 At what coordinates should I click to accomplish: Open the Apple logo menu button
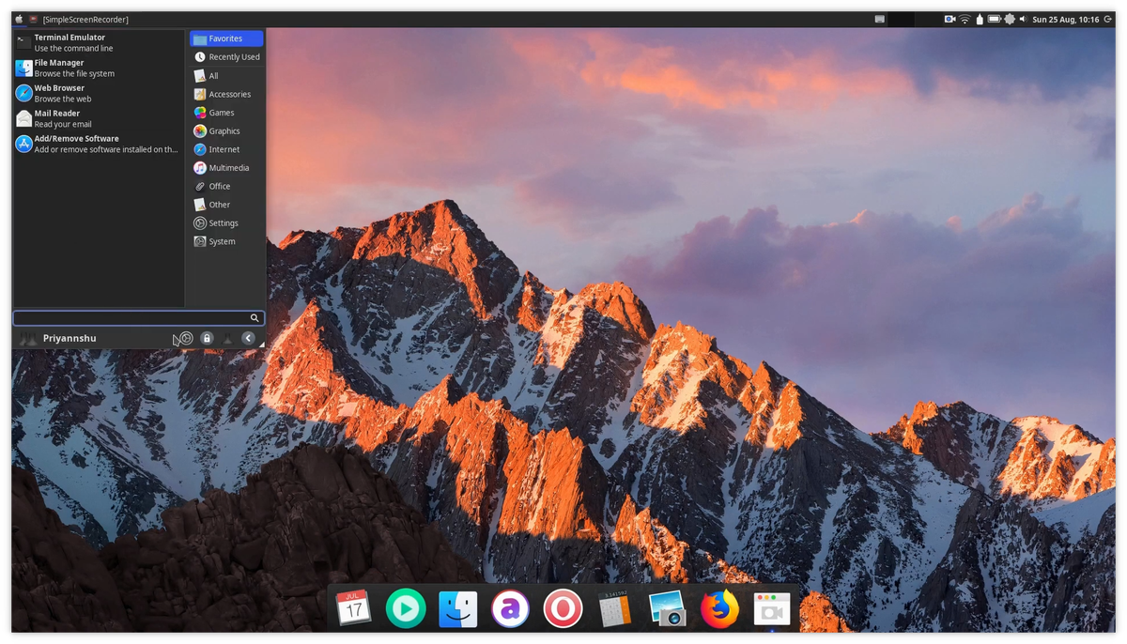coord(19,19)
